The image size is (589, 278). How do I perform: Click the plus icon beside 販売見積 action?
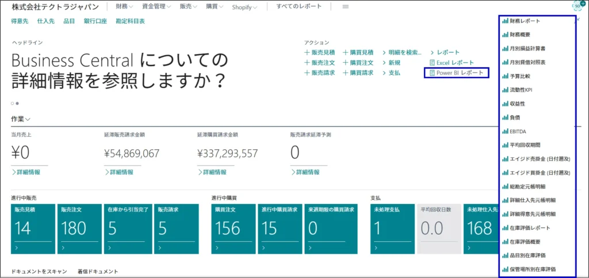pyautogui.click(x=307, y=52)
